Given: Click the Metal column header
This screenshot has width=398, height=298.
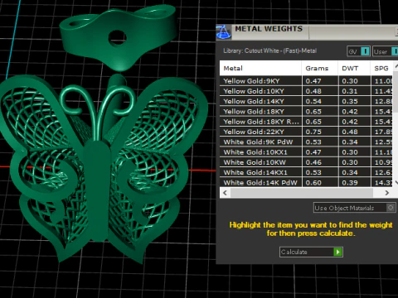Looking at the screenshot, I should click(260, 68).
